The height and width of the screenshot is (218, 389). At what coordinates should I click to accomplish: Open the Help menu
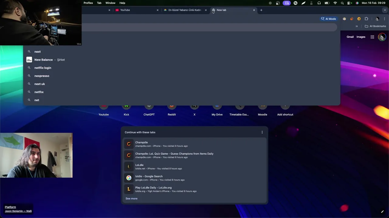(x=122, y=3)
